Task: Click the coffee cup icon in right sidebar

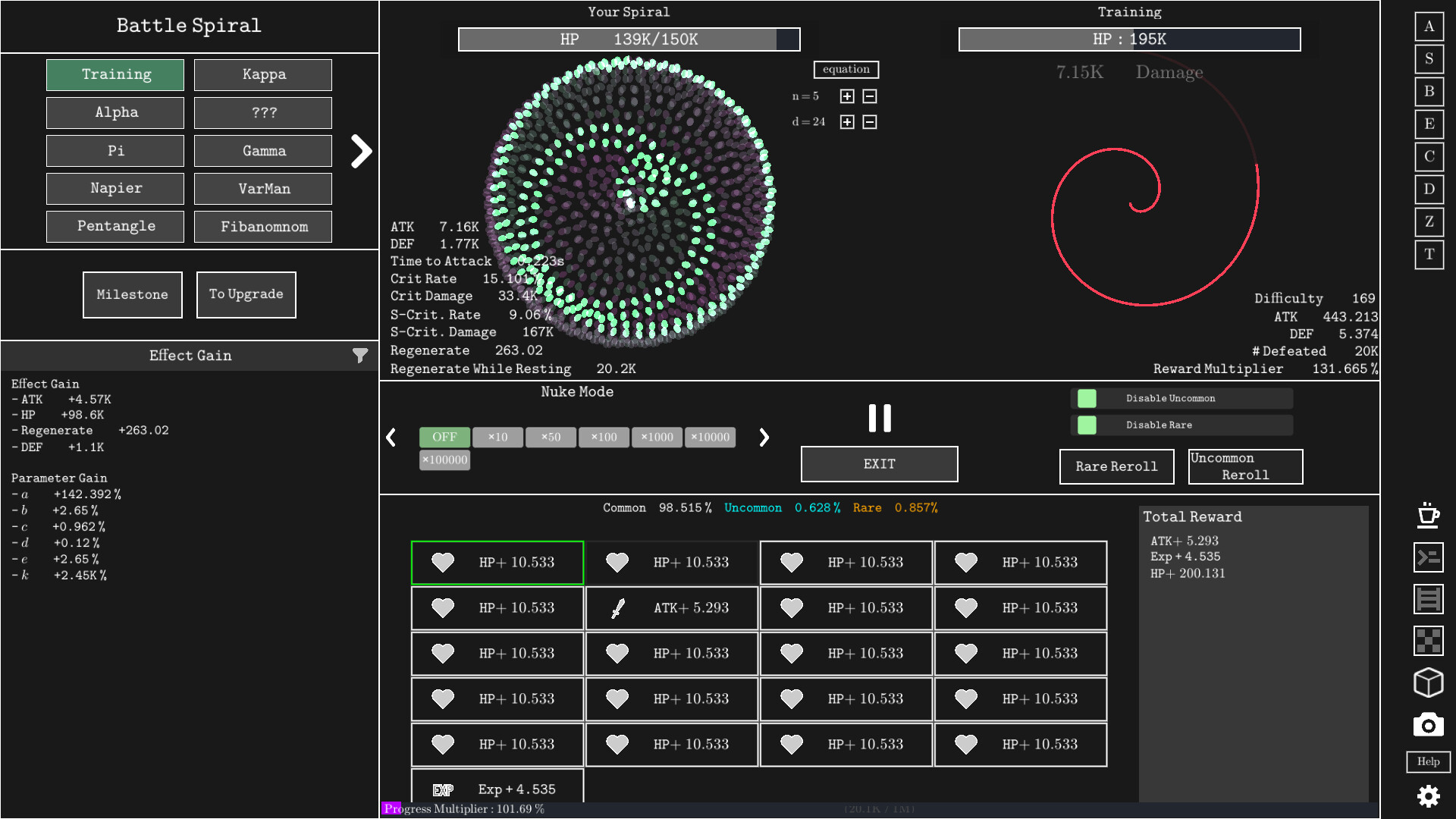Action: pos(1428,516)
